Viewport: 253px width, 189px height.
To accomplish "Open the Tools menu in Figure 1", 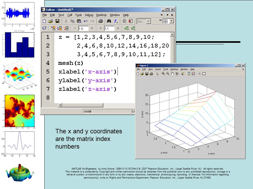I will point(166,69).
